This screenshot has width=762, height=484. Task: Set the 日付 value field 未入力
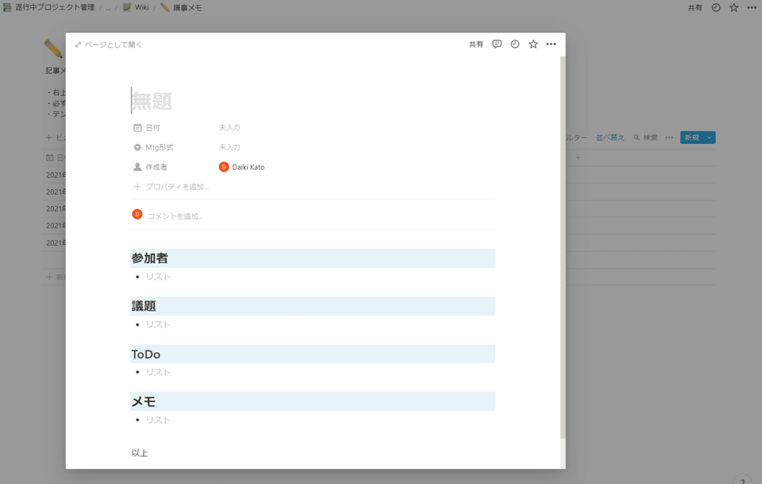[230, 128]
